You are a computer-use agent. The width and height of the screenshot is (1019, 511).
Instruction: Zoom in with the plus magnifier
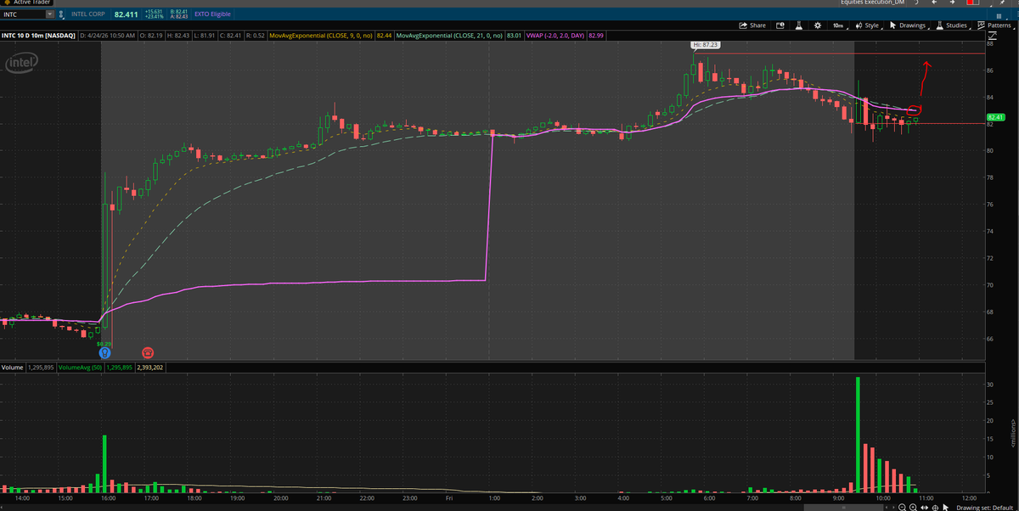pos(913,507)
